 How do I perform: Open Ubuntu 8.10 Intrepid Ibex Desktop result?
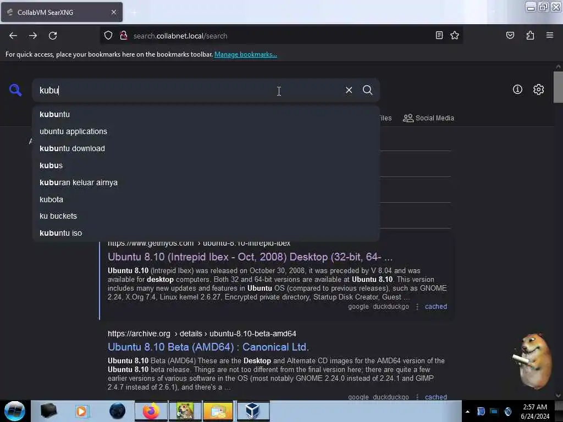coord(250,257)
